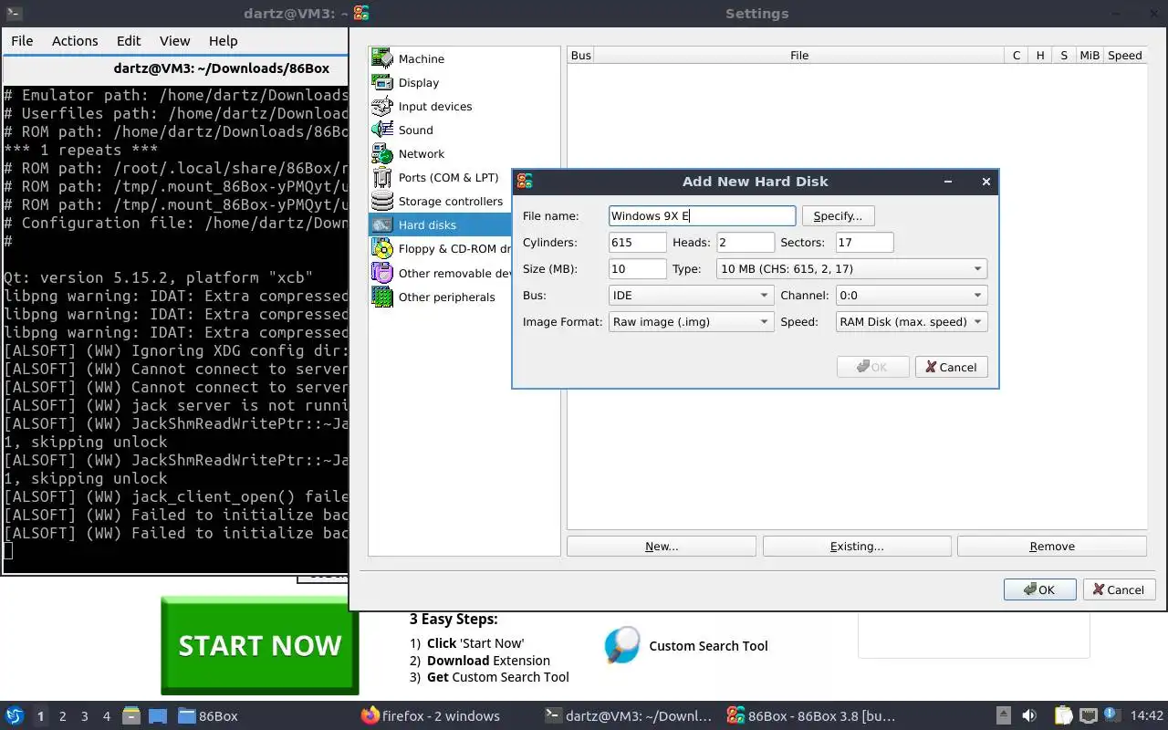Click the MiB column header
Viewport: 1168px width, 730px height.
tap(1090, 56)
